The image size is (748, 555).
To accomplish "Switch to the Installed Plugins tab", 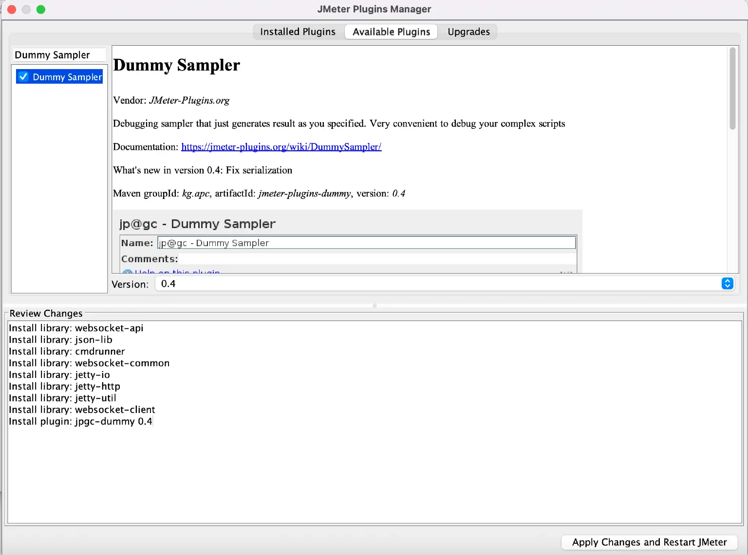I will click(297, 31).
